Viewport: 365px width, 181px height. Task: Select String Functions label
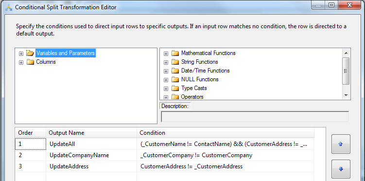click(199, 62)
